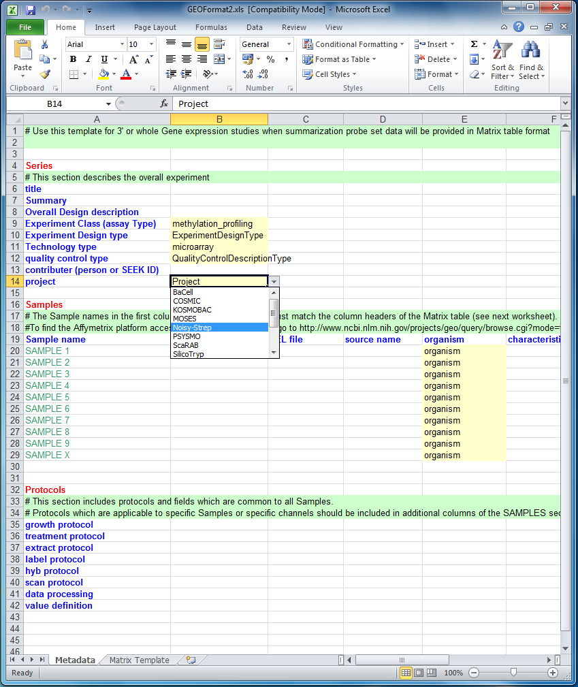Click the Percent Style icon
The width and height of the screenshot is (578, 687).
270,59
